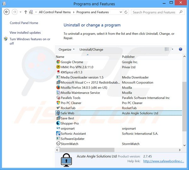Expand the address bar history dropdown

pyautogui.click(x=121, y=12)
